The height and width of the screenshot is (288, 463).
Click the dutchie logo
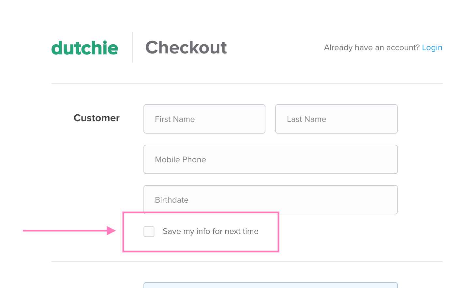pyautogui.click(x=84, y=48)
